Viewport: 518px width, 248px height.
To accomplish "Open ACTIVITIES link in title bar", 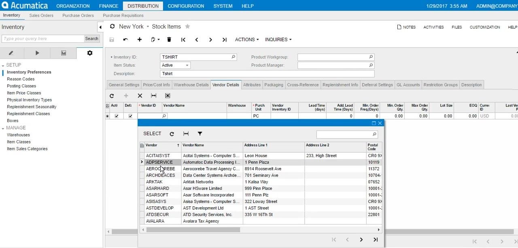I will coord(433,27).
